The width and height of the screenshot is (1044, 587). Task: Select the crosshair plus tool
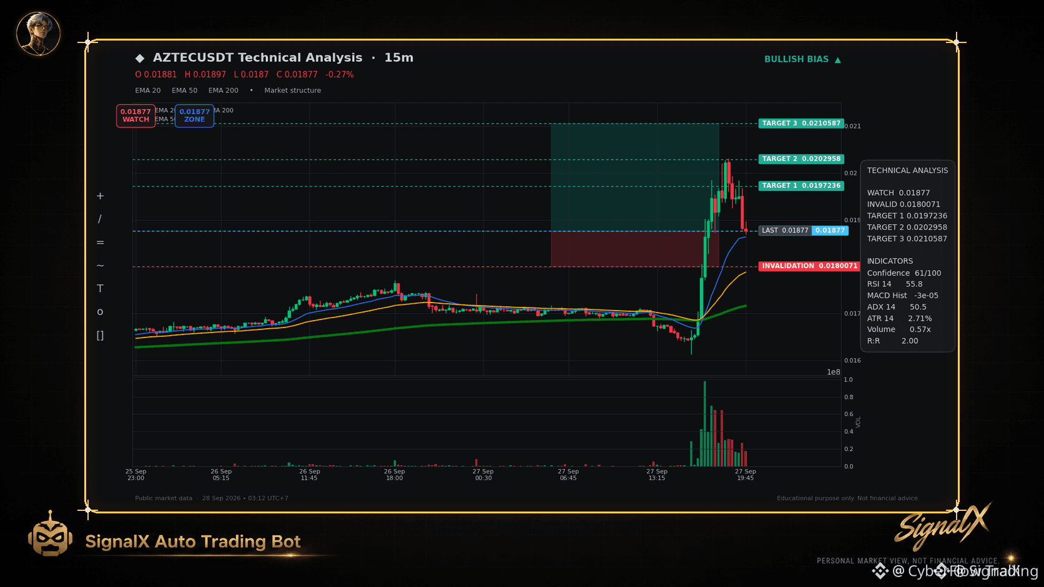tap(100, 196)
